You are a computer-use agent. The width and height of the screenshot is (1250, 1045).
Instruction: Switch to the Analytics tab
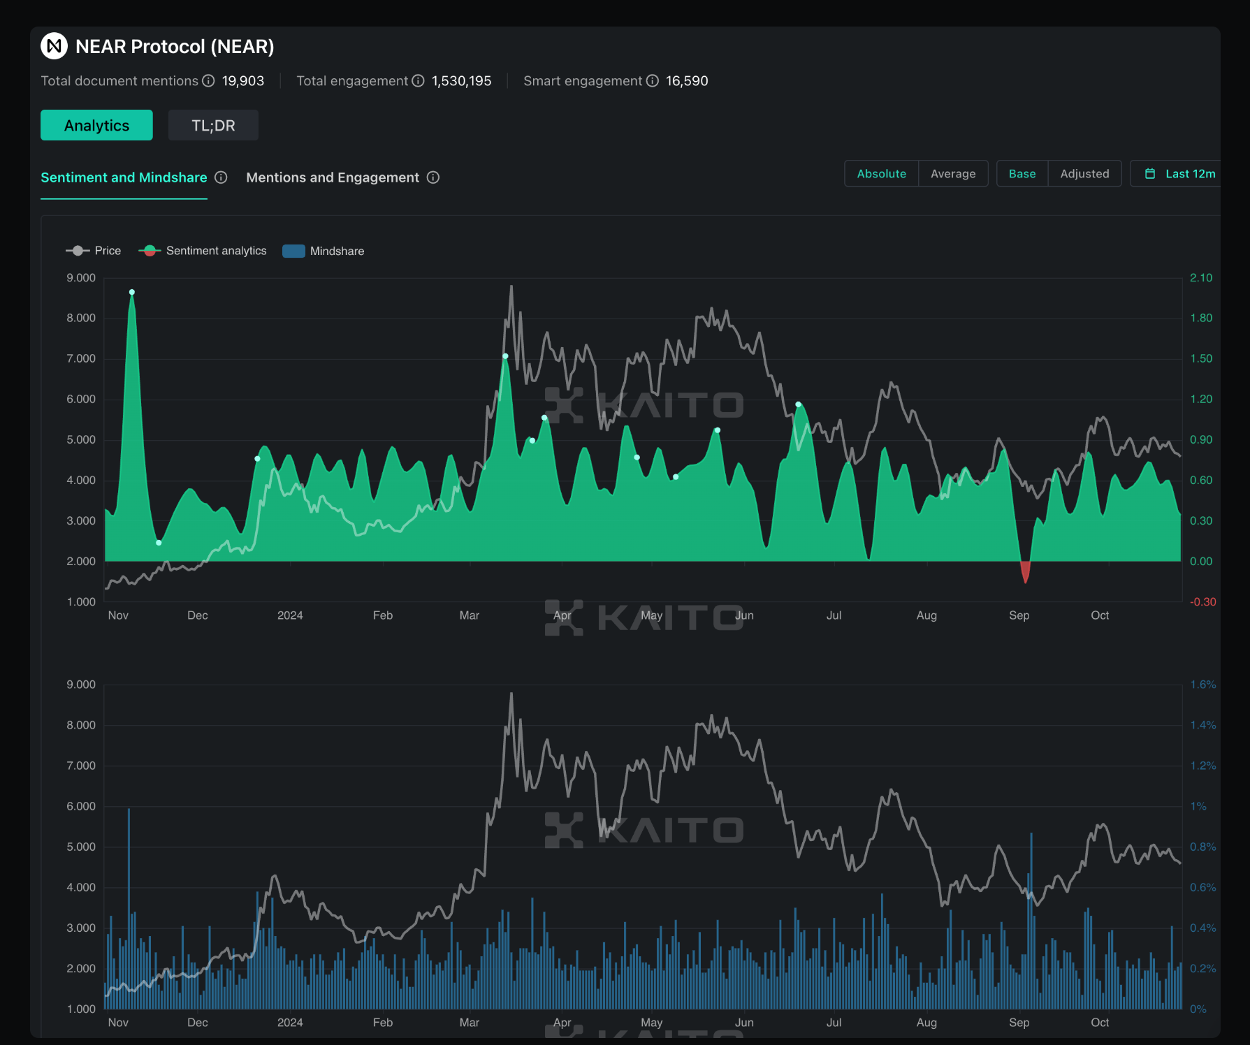96,125
